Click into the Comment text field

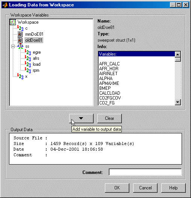pyautogui.click(x=145, y=172)
